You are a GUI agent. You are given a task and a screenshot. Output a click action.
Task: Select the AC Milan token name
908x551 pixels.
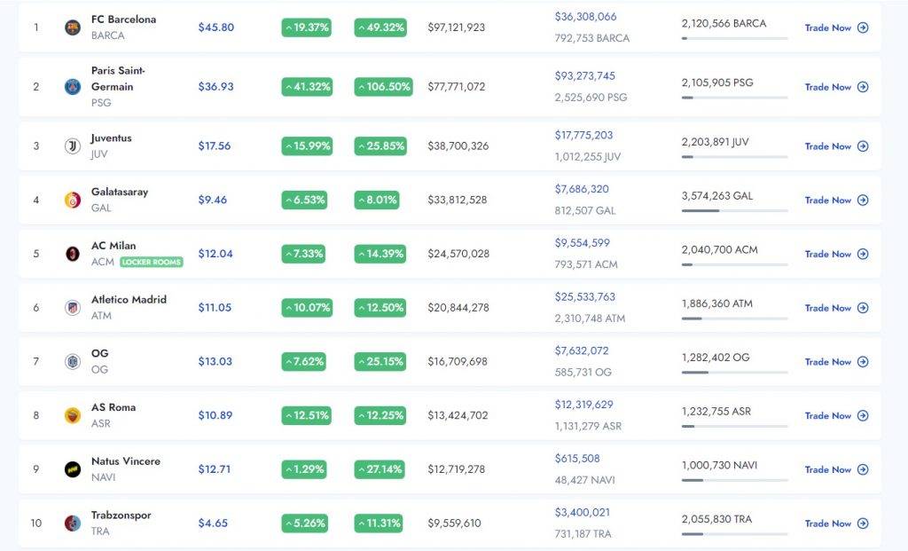point(113,246)
